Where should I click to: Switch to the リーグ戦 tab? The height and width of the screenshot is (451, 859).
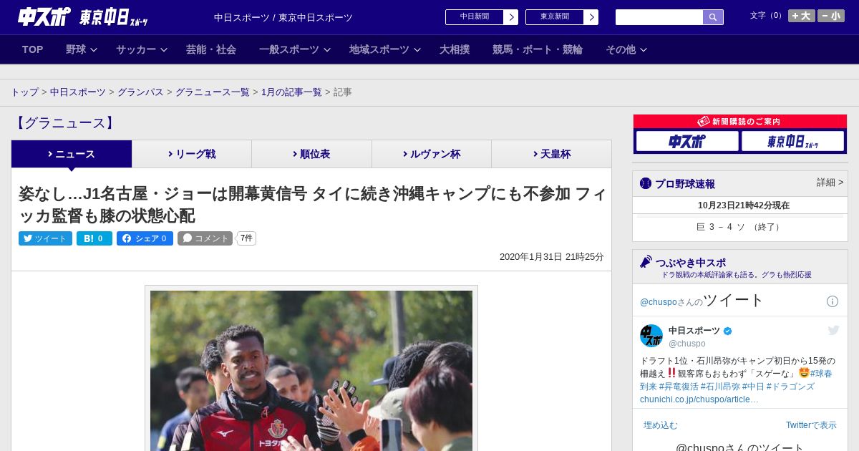[192, 154]
